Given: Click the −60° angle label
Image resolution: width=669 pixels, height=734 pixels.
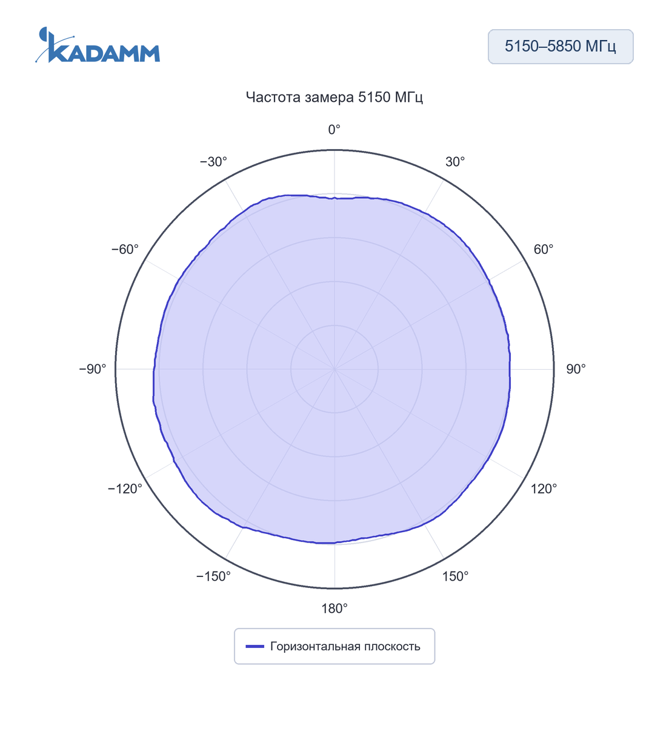Looking at the screenshot, I should (x=125, y=249).
